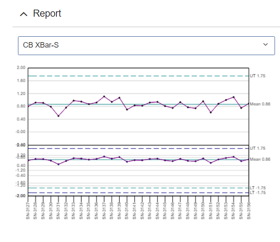Select the SN-3131 lowest point in upper chart

click(x=59, y=116)
